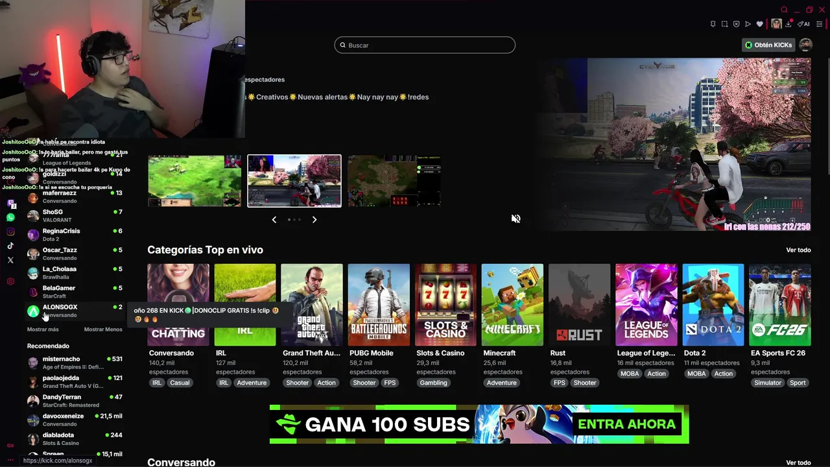The width and height of the screenshot is (830, 467).
Task: Open recommended channel diabladota
Action: tap(75, 438)
